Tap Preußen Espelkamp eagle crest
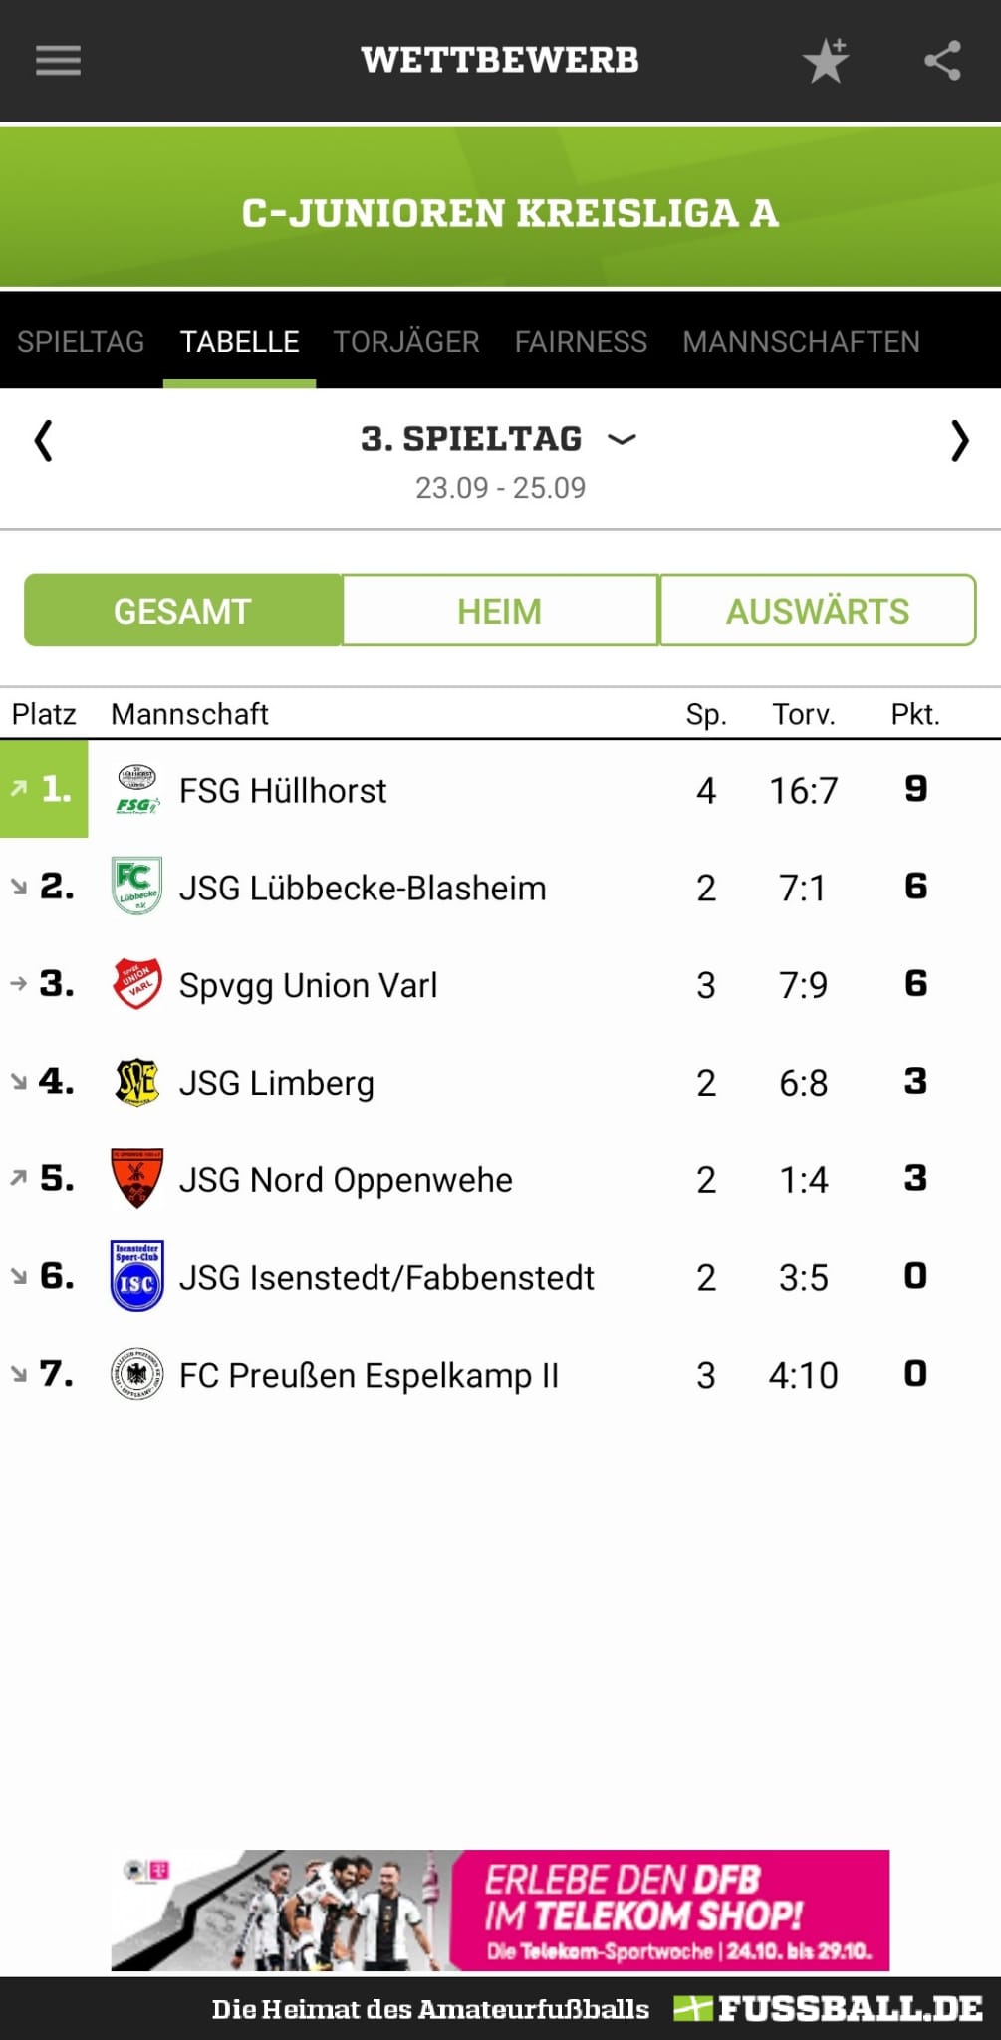Viewport: 1001px width, 2040px height. pyautogui.click(x=137, y=1375)
